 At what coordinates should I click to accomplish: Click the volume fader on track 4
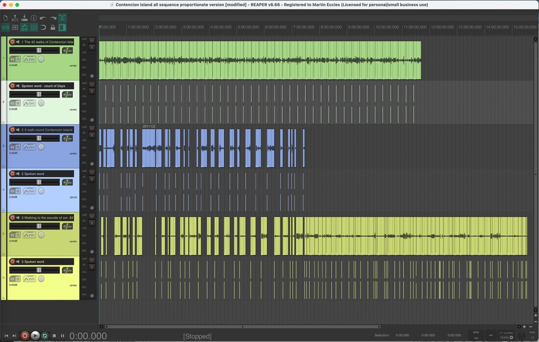click(x=39, y=182)
